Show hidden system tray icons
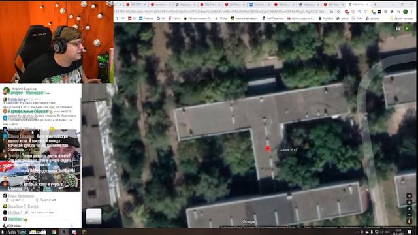Viewport: 418px width, 235px height. [357, 232]
